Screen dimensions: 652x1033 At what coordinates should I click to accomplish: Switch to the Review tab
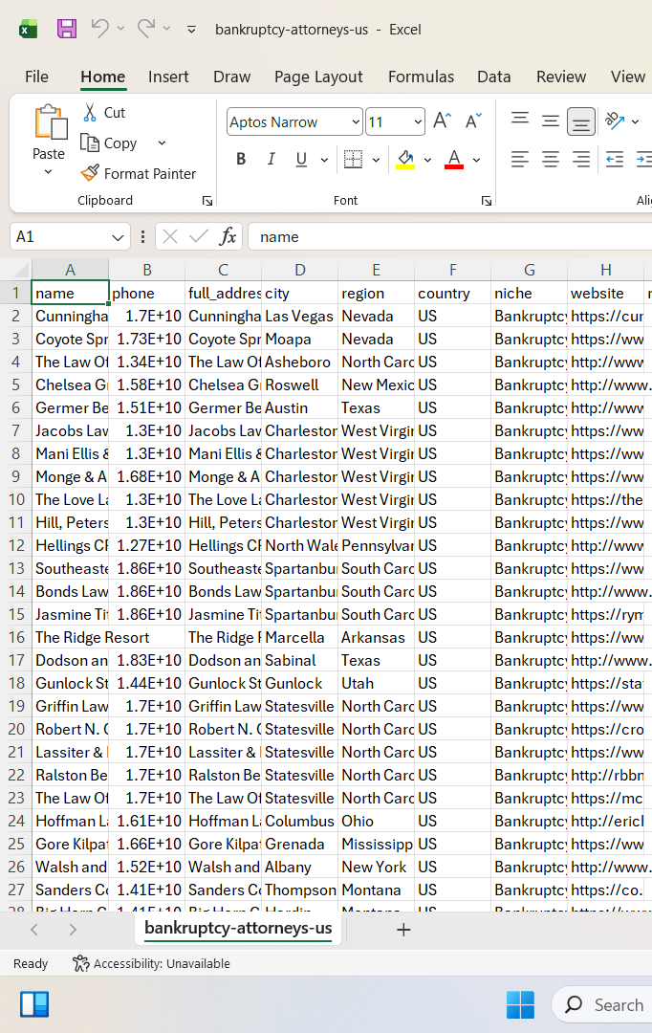pos(561,77)
